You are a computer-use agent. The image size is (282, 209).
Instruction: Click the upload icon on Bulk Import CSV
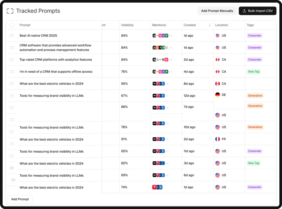point(244,11)
